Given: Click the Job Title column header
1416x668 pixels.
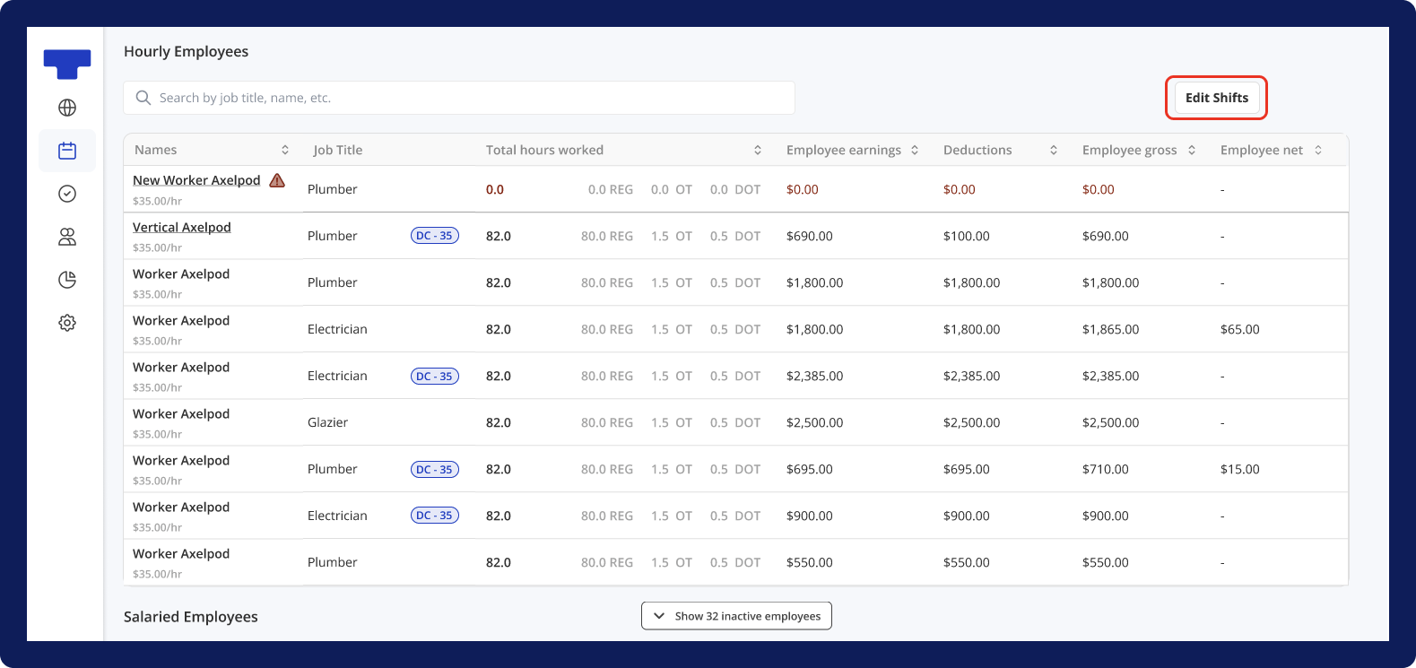Looking at the screenshot, I should [338, 150].
